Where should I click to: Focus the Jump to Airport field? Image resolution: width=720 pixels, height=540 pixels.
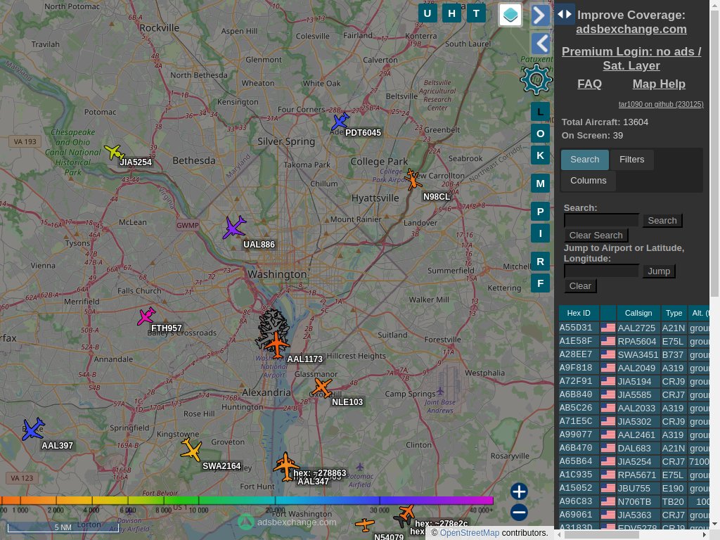pyautogui.click(x=601, y=271)
